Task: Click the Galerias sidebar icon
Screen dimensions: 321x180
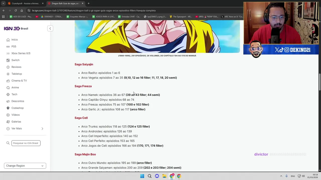Action: click(x=8, y=122)
